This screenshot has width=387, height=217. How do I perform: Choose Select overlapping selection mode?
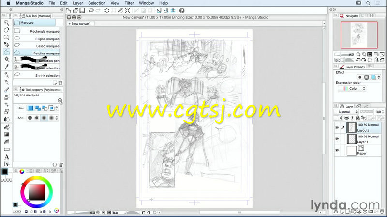(x=51, y=108)
